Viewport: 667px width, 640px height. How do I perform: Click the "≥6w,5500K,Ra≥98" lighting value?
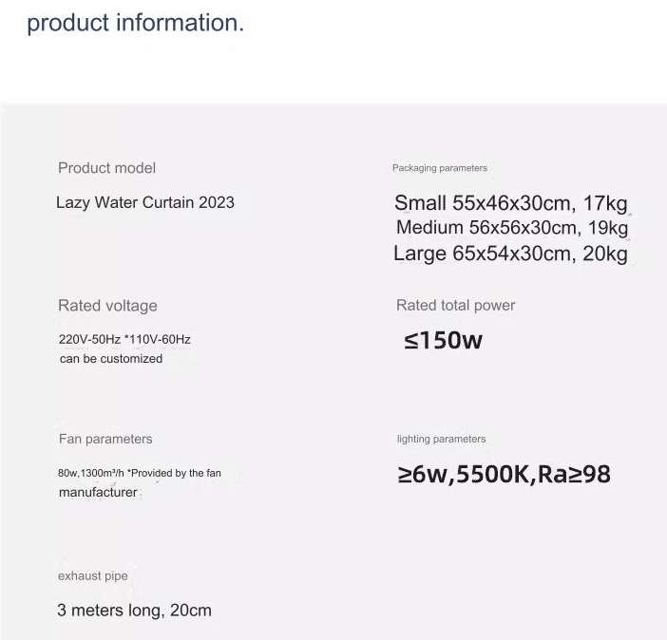[x=504, y=475]
